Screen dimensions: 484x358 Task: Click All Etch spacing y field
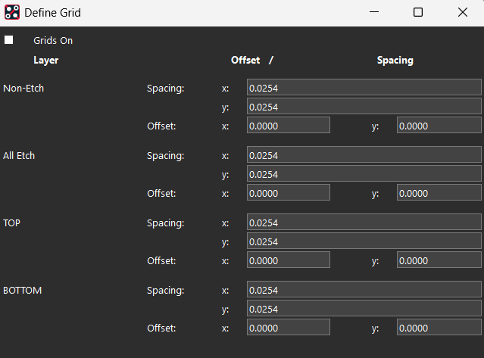pos(364,174)
